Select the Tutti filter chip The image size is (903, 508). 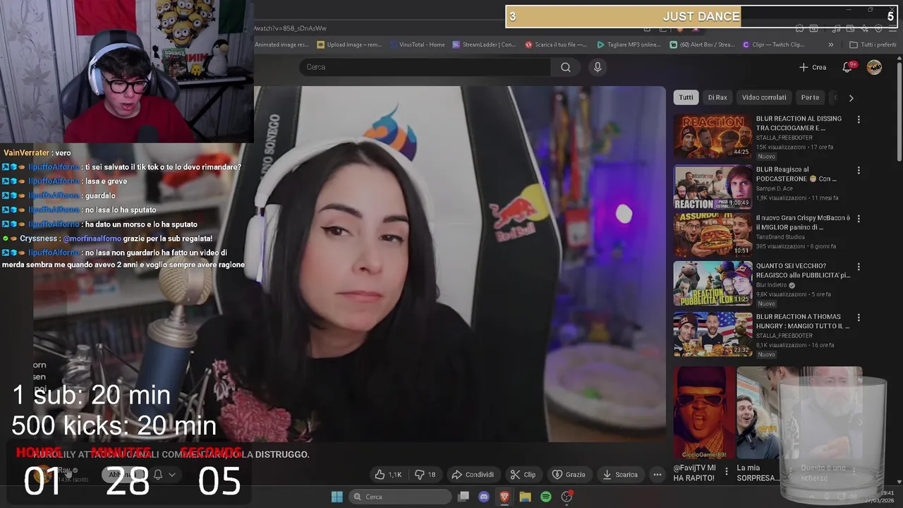tap(686, 97)
